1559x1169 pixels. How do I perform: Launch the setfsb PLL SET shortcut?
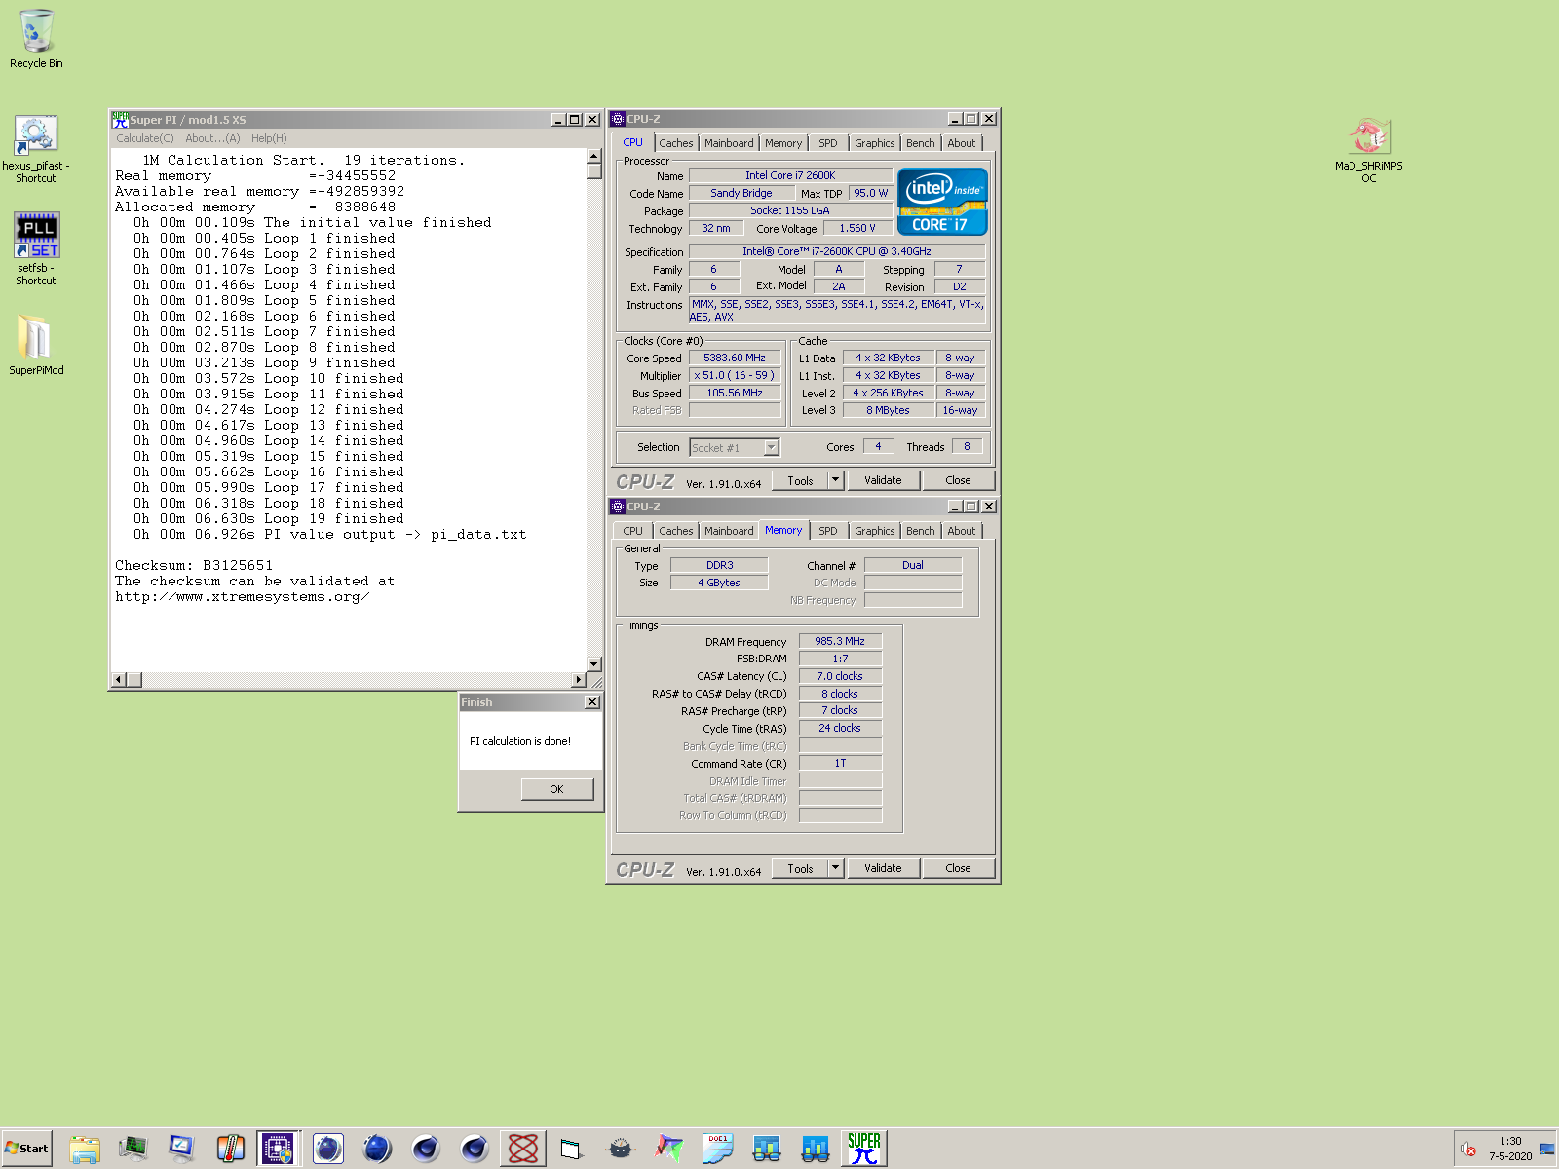[x=36, y=248]
